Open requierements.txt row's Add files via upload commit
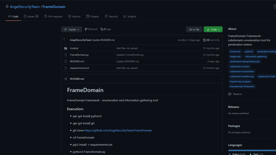 click(x=127, y=68)
